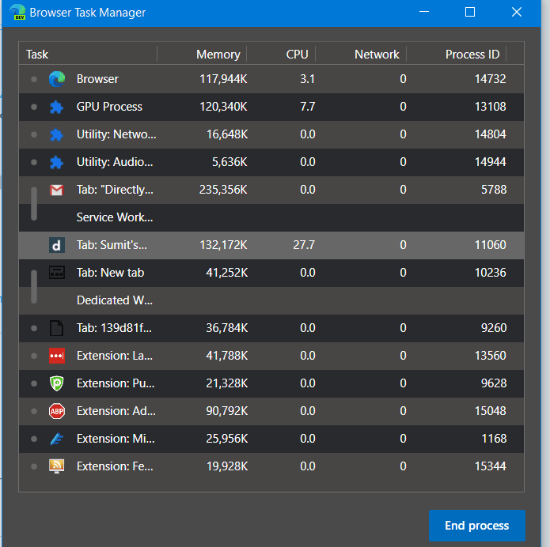Viewport: 550px width, 547px height.
Task: Select the Utility: Netwo... row
Action: click(271, 134)
